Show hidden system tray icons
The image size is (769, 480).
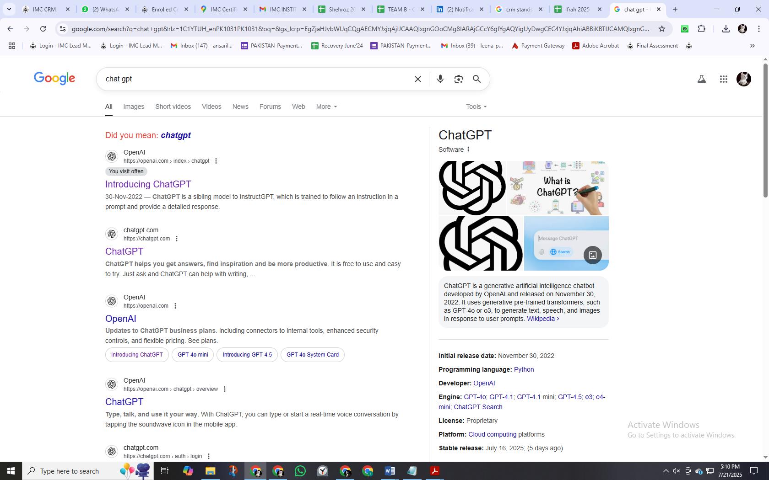pyautogui.click(x=666, y=471)
